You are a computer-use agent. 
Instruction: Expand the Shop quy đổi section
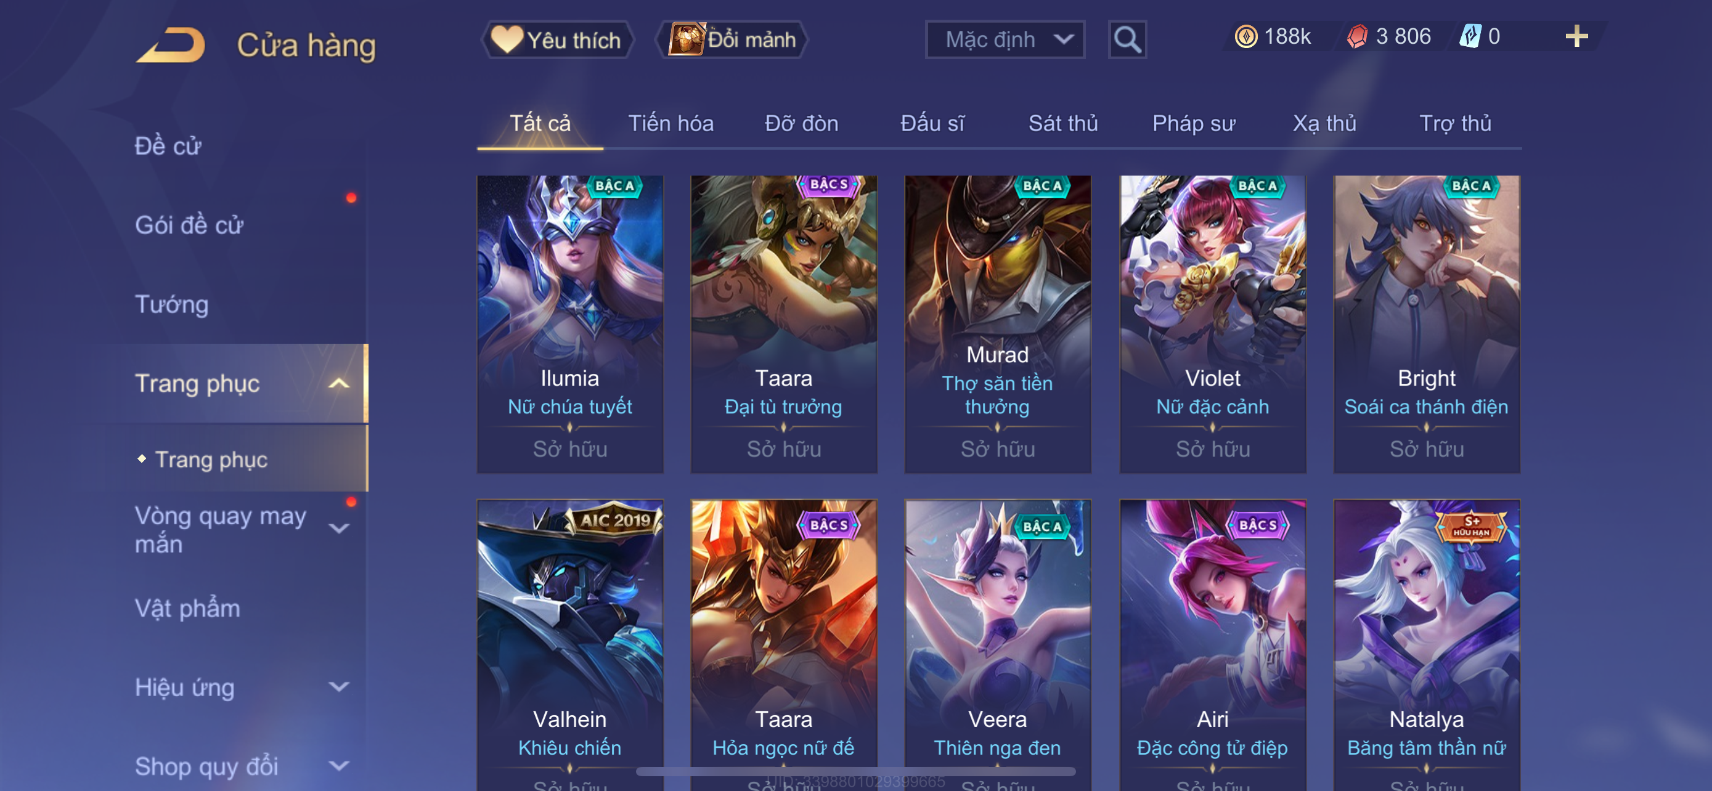point(339,766)
